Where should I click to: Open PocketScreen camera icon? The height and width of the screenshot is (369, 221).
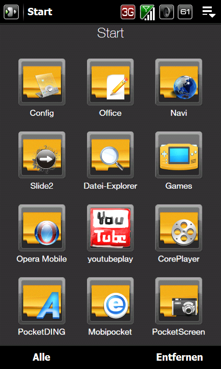click(x=179, y=301)
